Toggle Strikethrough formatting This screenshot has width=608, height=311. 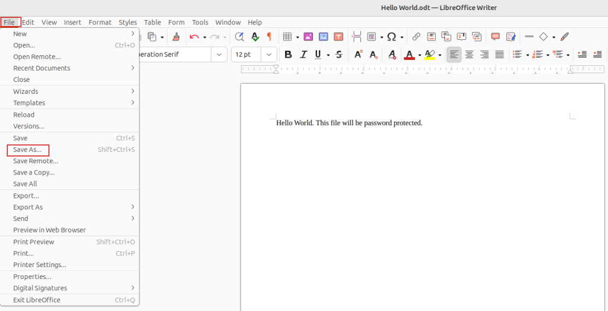(339, 55)
